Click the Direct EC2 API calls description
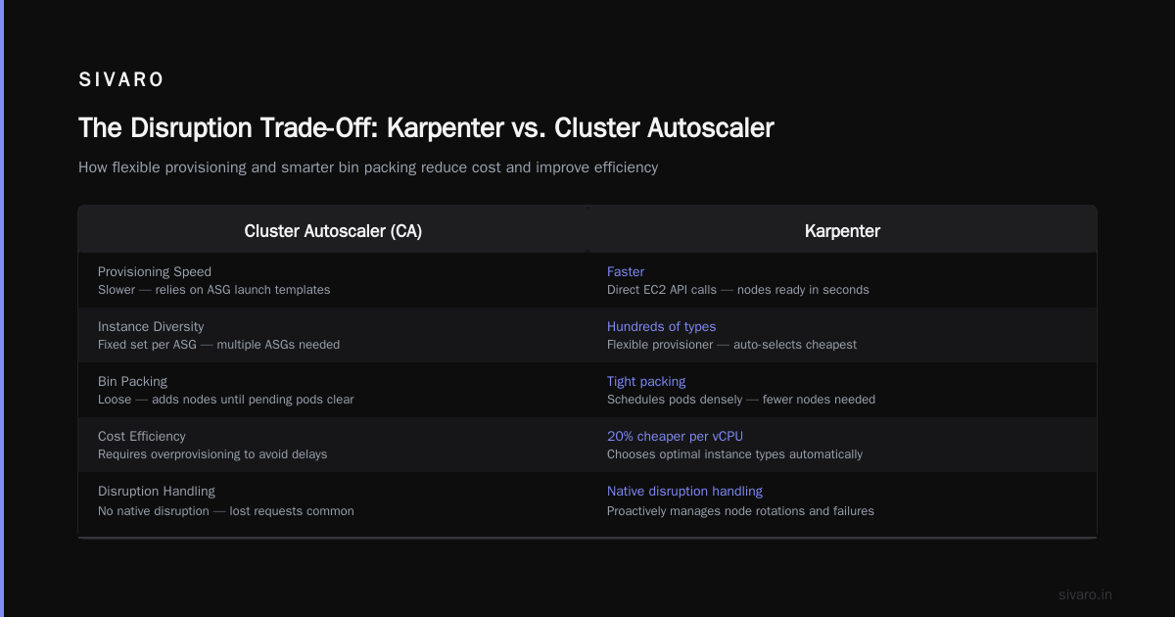1175x617 pixels. pyautogui.click(x=738, y=290)
